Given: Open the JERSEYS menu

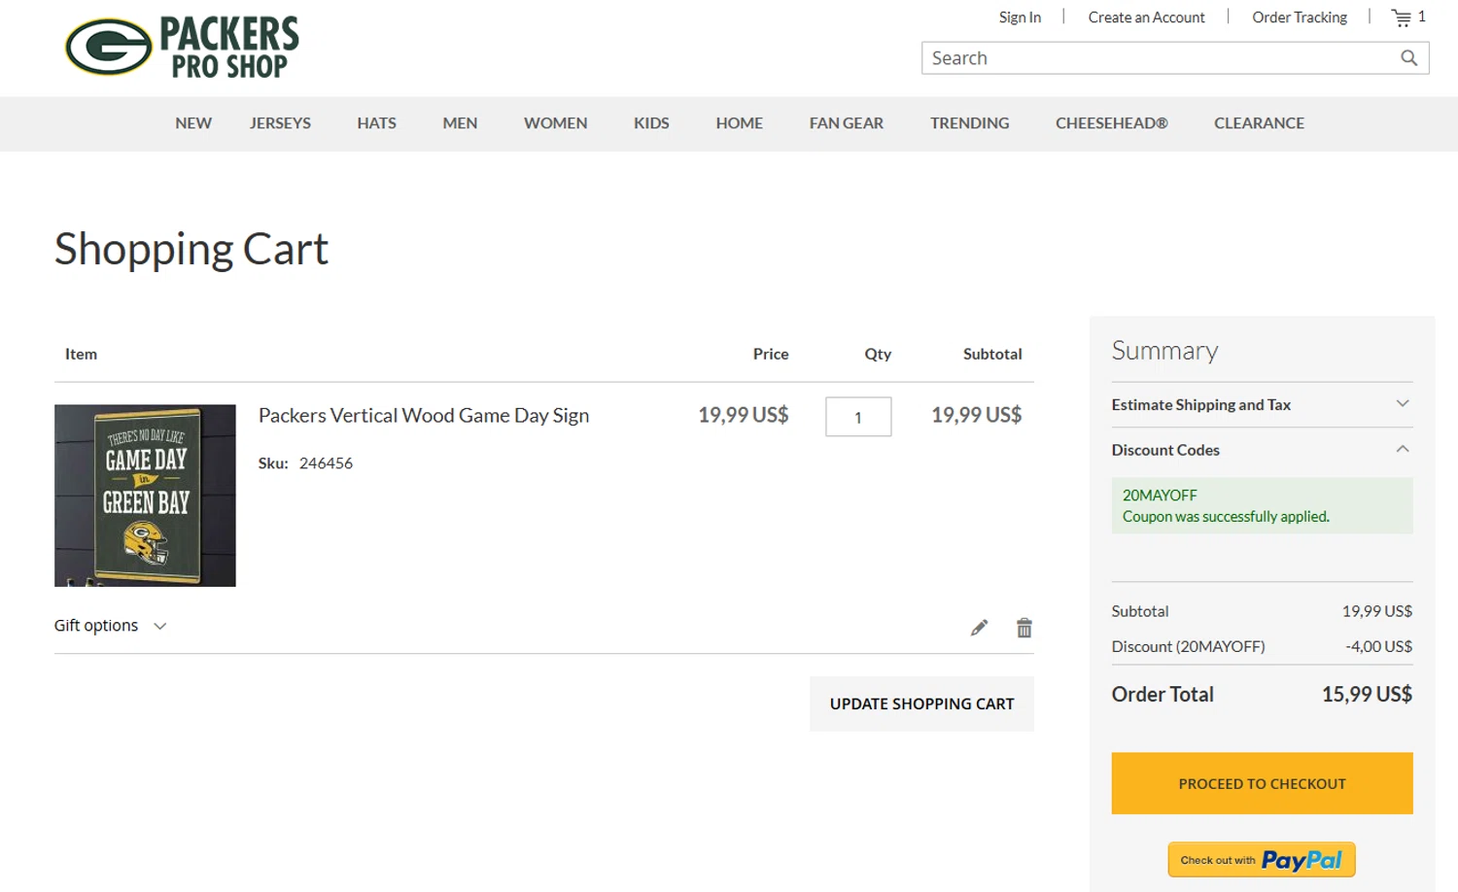Looking at the screenshot, I should 280,123.
